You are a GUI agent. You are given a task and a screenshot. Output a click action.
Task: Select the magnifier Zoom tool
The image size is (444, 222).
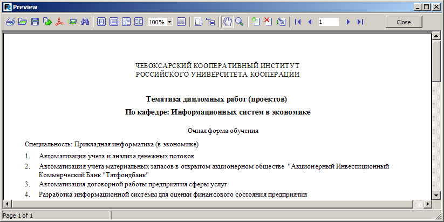point(240,22)
